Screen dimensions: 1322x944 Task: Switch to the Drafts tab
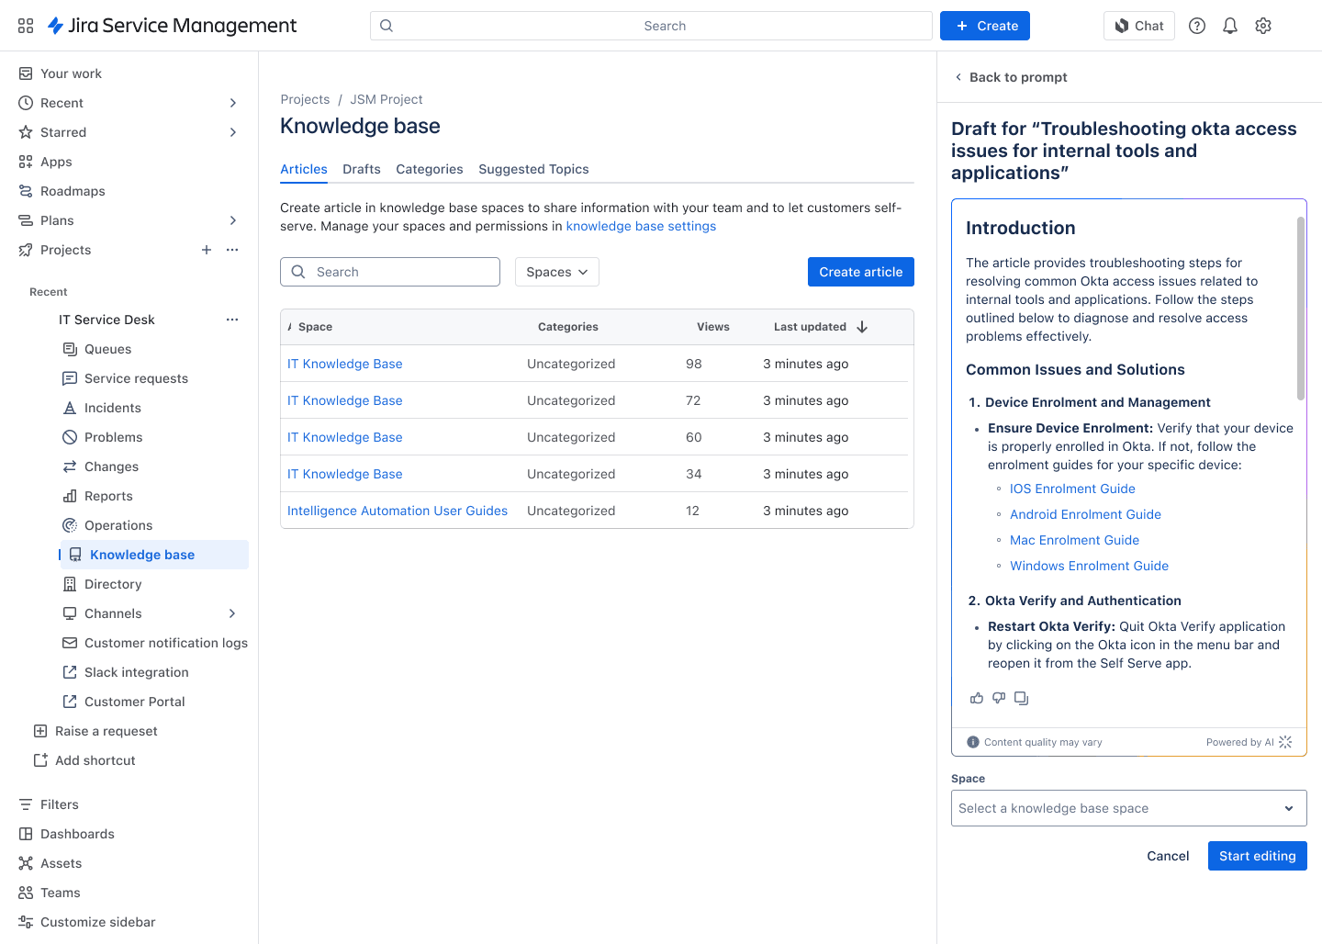[362, 169]
